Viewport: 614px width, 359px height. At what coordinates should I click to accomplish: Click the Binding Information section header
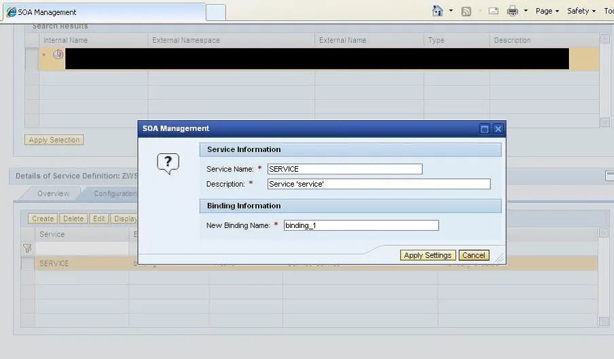coord(350,206)
